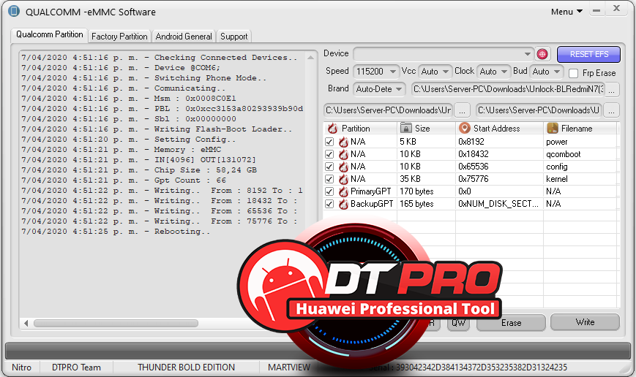Click the Write button
Viewport: 636px width, 377px height.
(x=585, y=322)
